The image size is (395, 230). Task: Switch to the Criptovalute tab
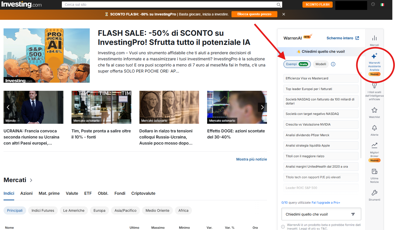click(x=143, y=193)
